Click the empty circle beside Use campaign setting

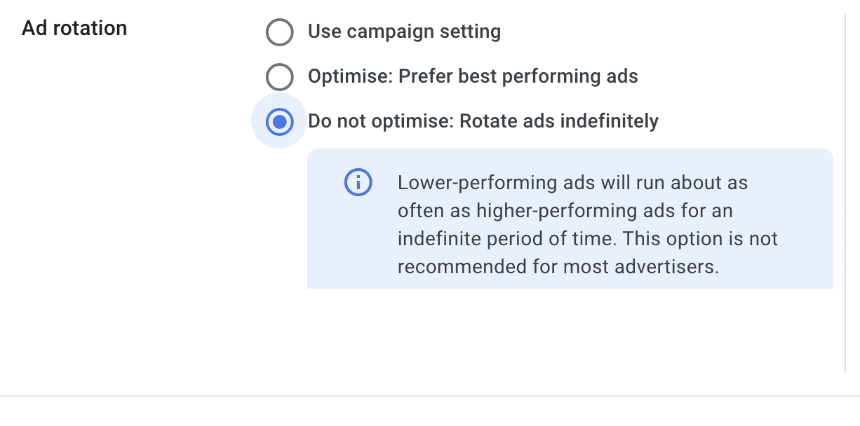pos(279,32)
